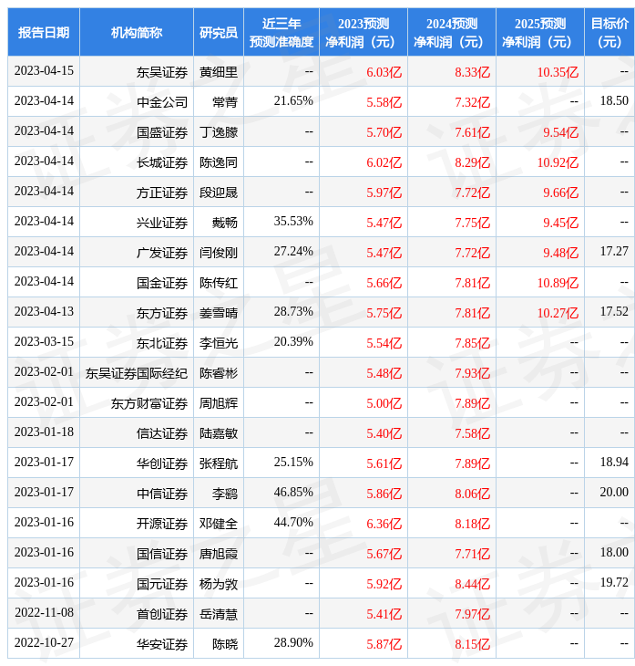Click report date 2022-11-08
Screen dimensions: 635x666
coord(44,613)
